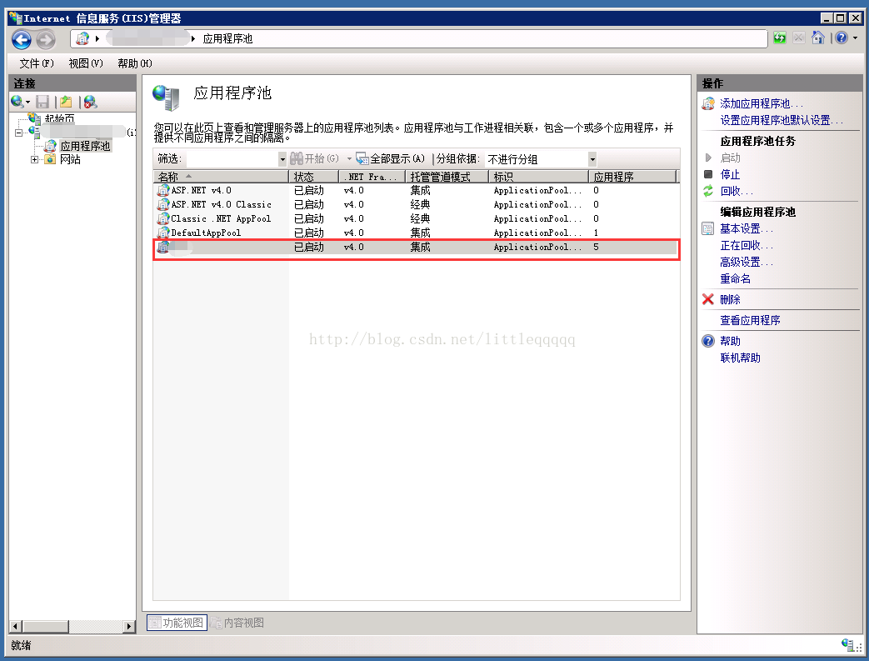The width and height of the screenshot is (869, 661).
Task: Click the save disk icon in Connections panel
Action: pos(42,102)
